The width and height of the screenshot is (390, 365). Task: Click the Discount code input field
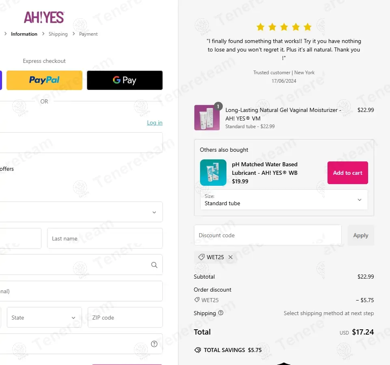tap(267, 235)
